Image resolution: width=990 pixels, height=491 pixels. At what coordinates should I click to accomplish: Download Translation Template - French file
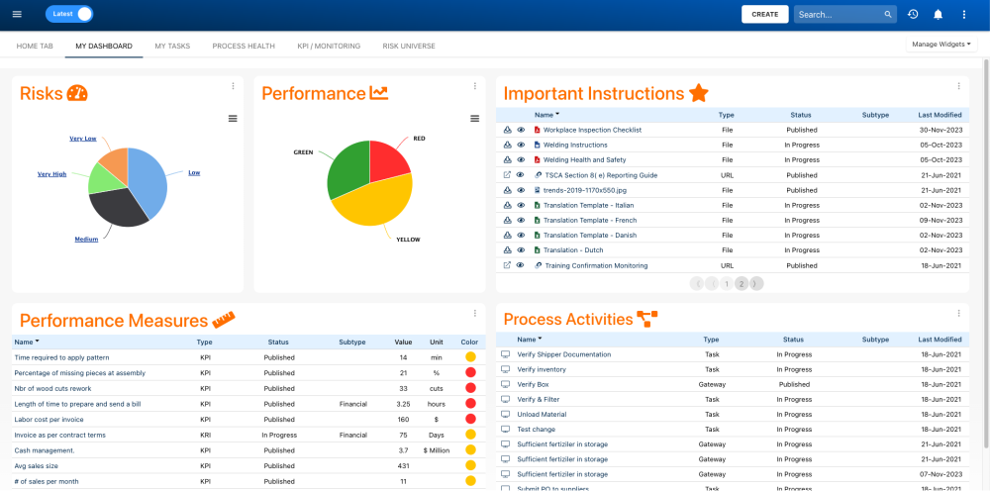[507, 220]
